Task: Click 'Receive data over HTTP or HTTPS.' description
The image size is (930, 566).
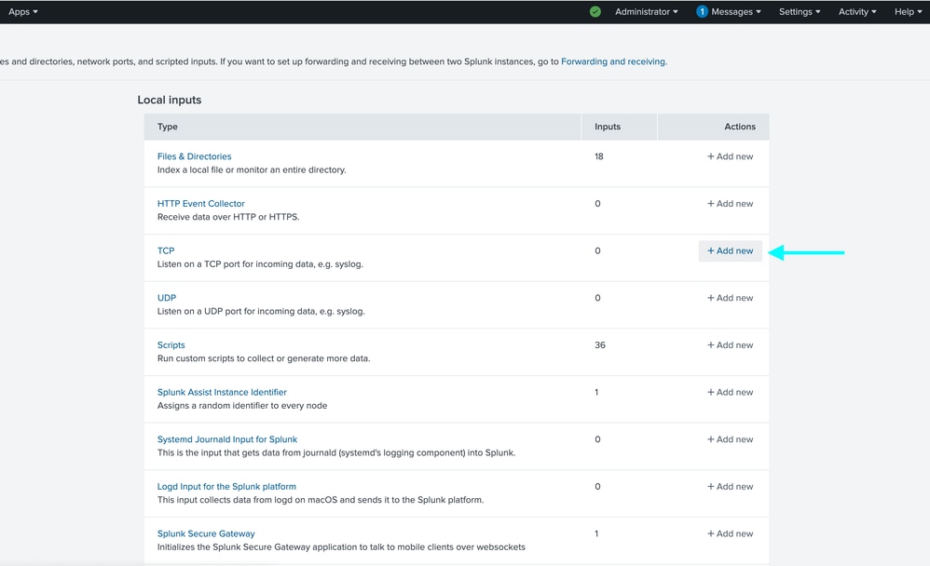Action: click(x=228, y=217)
